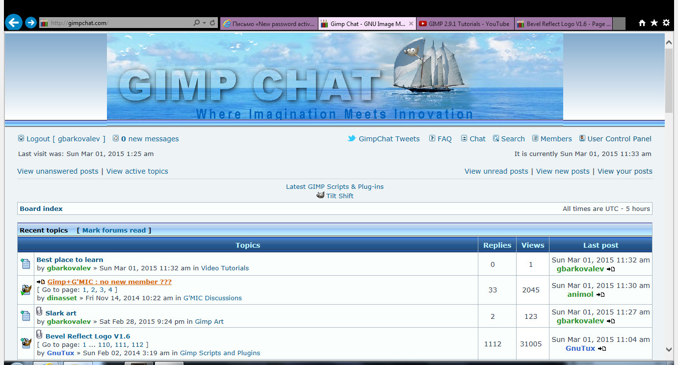
Task: Click the icon beside the Members link
Action: (536, 138)
